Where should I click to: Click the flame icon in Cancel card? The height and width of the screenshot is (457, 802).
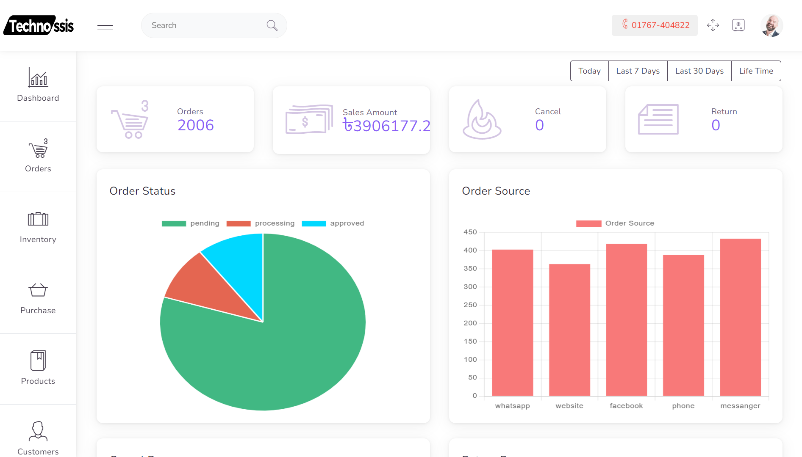[x=482, y=119]
